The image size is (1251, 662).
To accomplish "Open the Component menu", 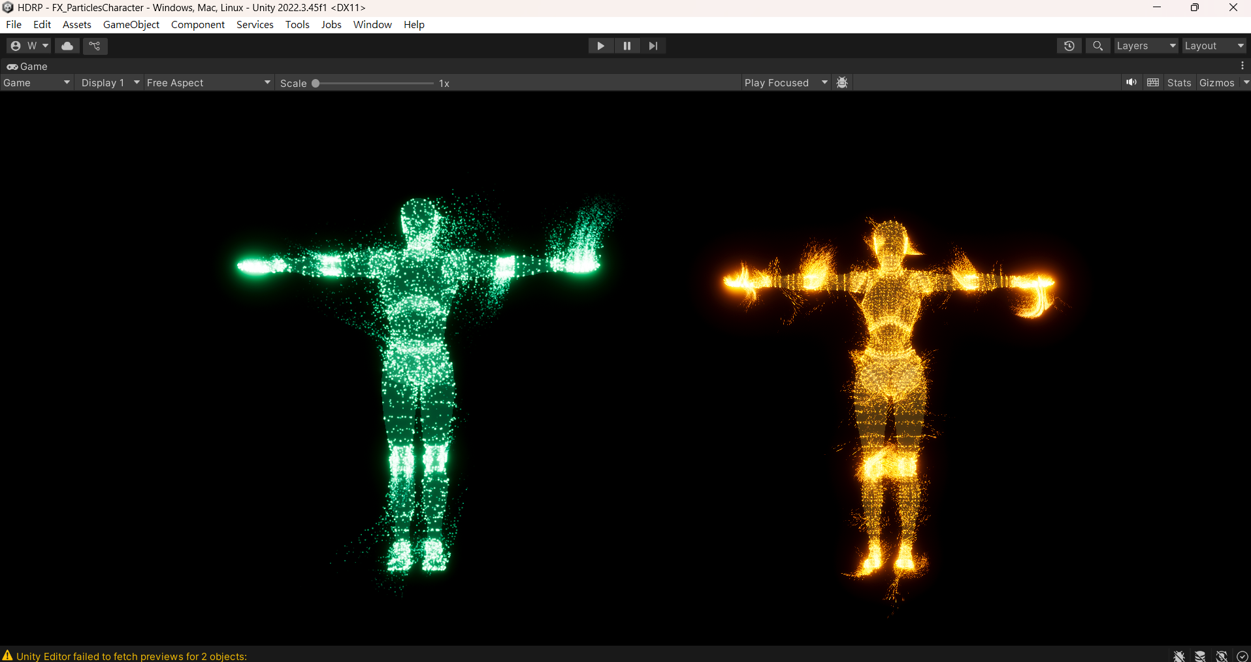I will [198, 24].
